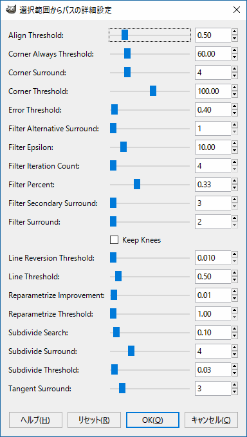Decrease Filter Percent using down arrow
Viewport: 247px width, 437px height.
tap(235, 188)
